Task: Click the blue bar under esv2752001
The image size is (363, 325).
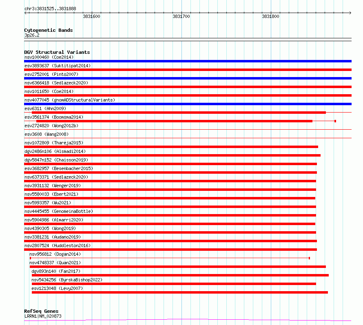Action: (x=188, y=78)
